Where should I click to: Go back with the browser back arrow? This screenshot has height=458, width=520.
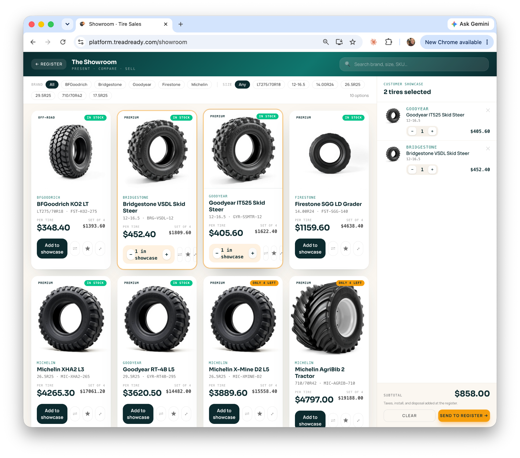(x=33, y=42)
